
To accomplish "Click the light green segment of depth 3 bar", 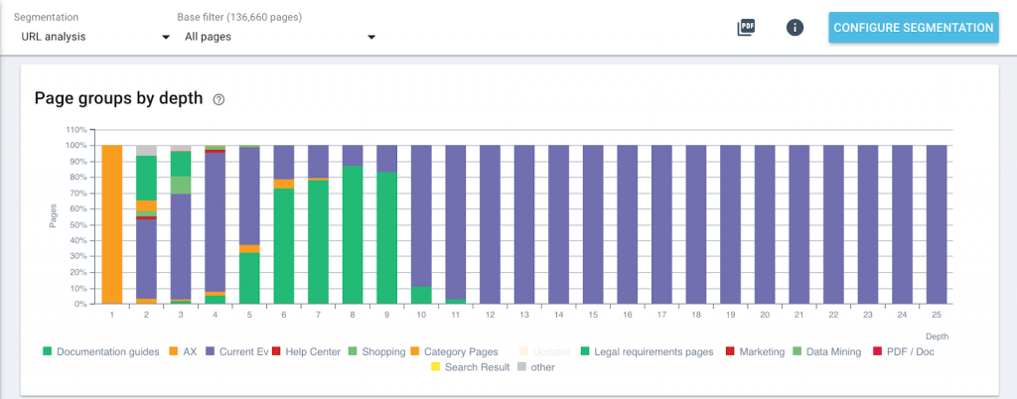I will 181,185.
